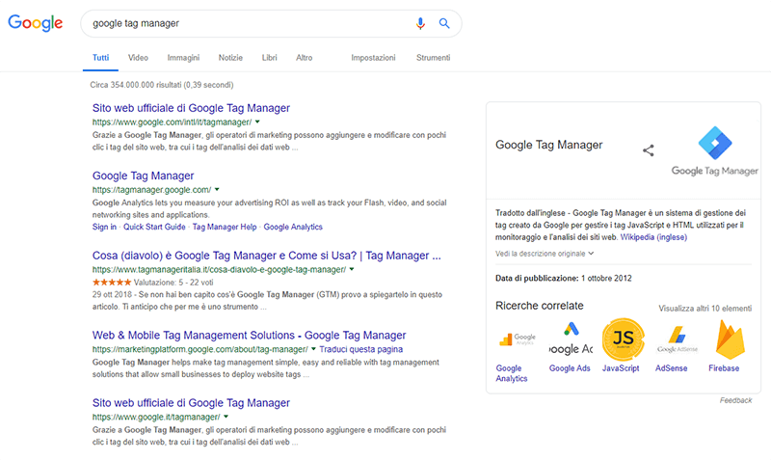
Task: Click the Google Tag Manager knowledge panel title
Action: (x=548, y=145)
